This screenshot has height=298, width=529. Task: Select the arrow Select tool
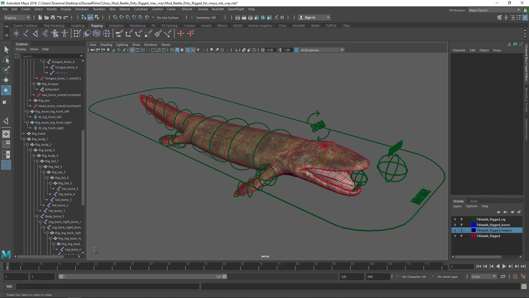pos(6,50)
